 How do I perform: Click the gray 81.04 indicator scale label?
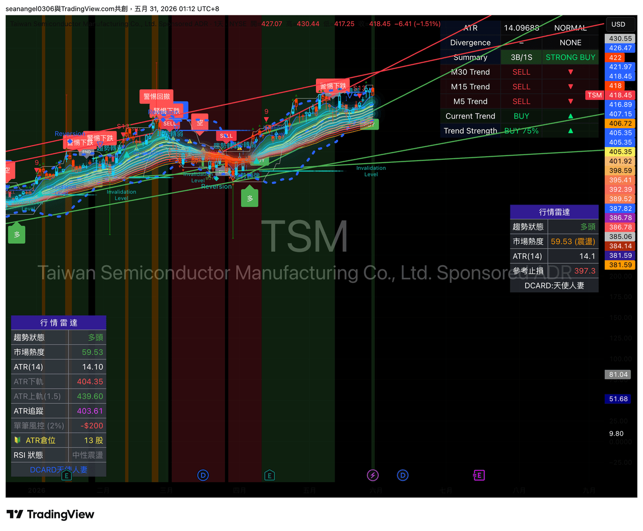point(618,374)
